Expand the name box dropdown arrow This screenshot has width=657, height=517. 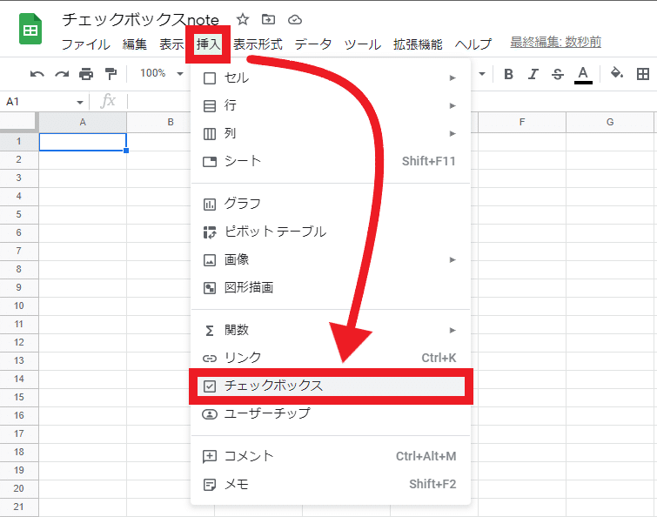(x=79, y=102)
